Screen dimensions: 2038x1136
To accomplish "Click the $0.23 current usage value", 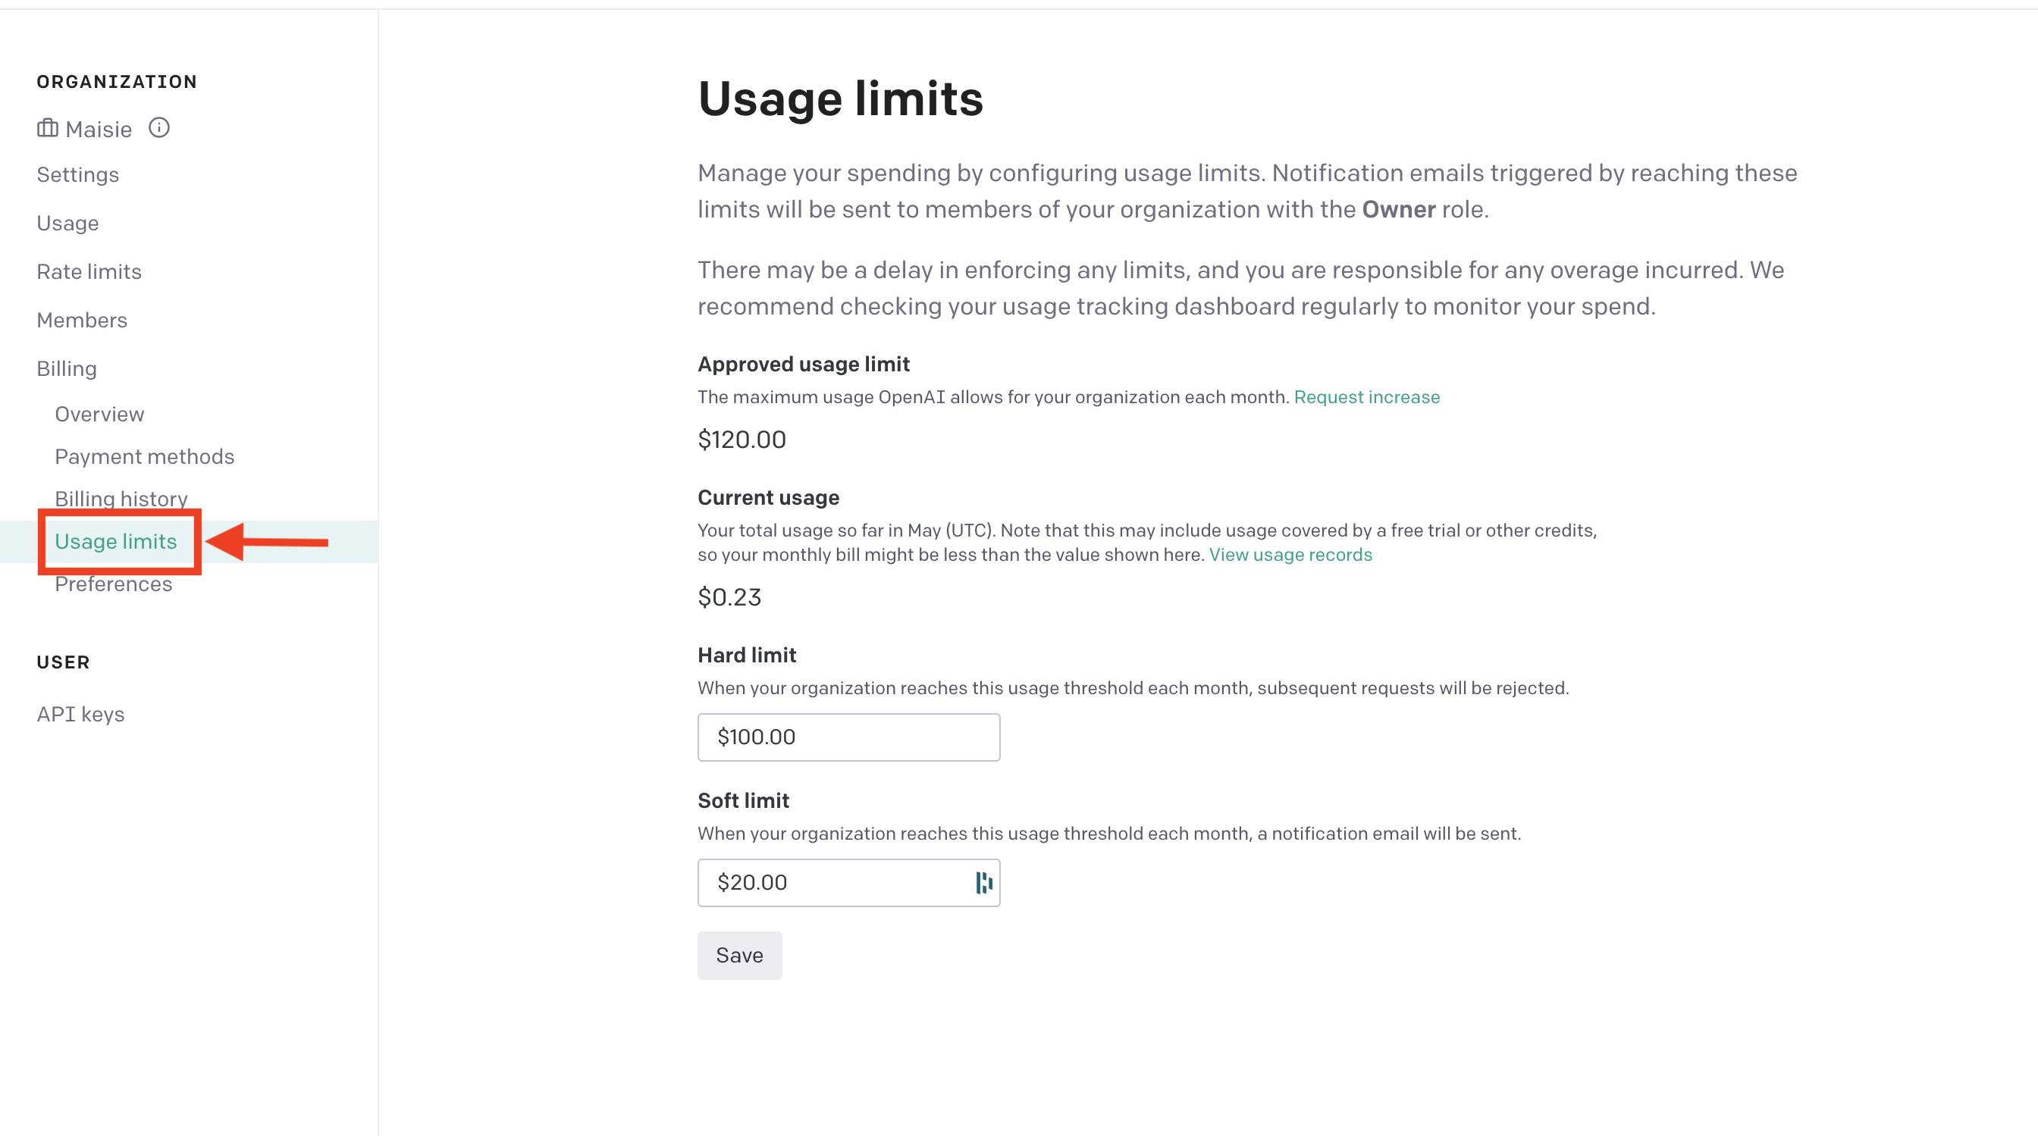I will point(729,597).
